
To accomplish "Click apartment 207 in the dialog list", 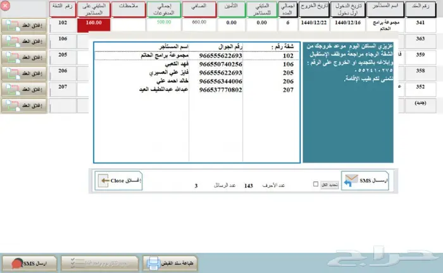I will [288, 90].
